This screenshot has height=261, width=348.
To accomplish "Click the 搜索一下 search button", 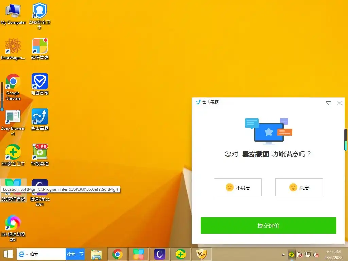I will pos(75,254).
